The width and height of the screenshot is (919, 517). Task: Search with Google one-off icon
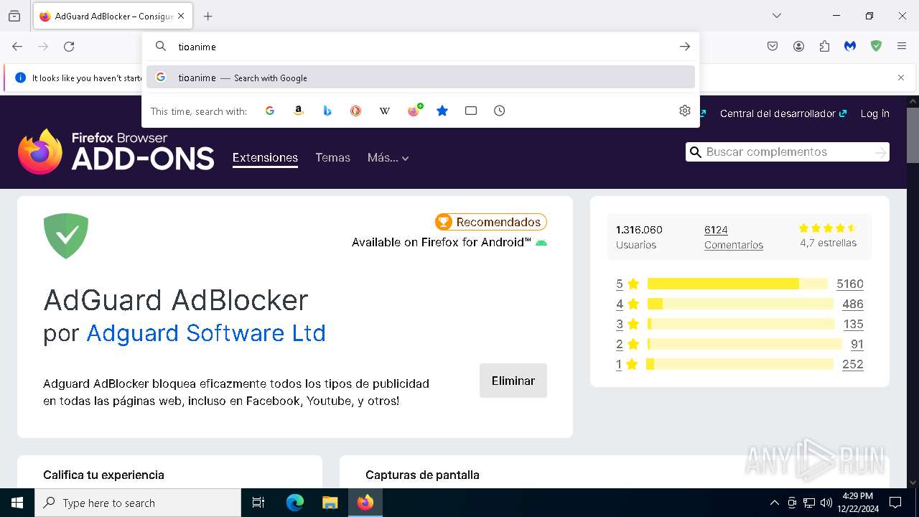coord(270,111)
